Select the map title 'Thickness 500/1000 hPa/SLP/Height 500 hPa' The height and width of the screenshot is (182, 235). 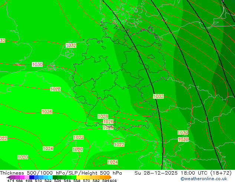pos(61,173)
